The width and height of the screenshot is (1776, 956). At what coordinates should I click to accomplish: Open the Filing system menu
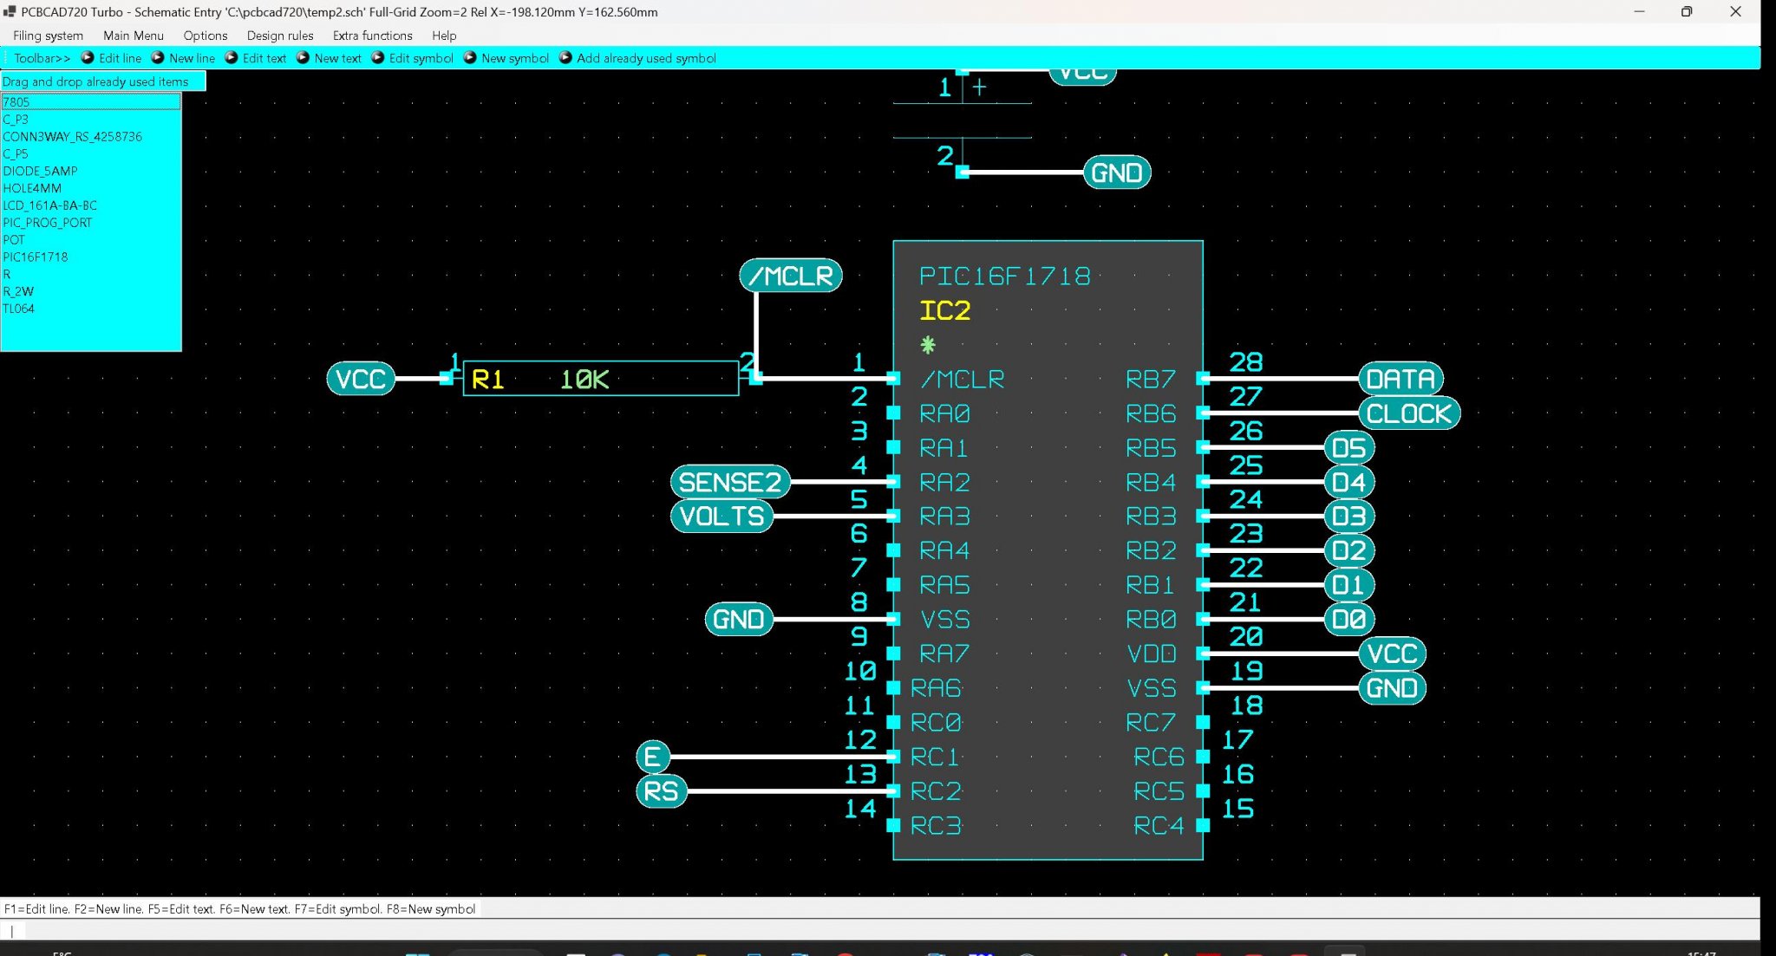tap(48, 36)
